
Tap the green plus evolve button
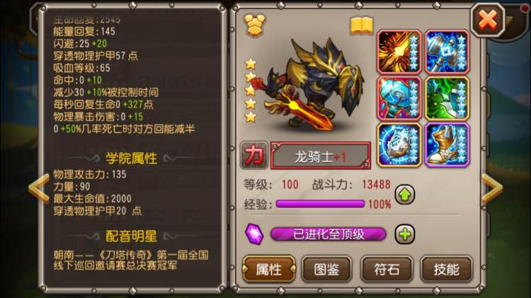405,234
